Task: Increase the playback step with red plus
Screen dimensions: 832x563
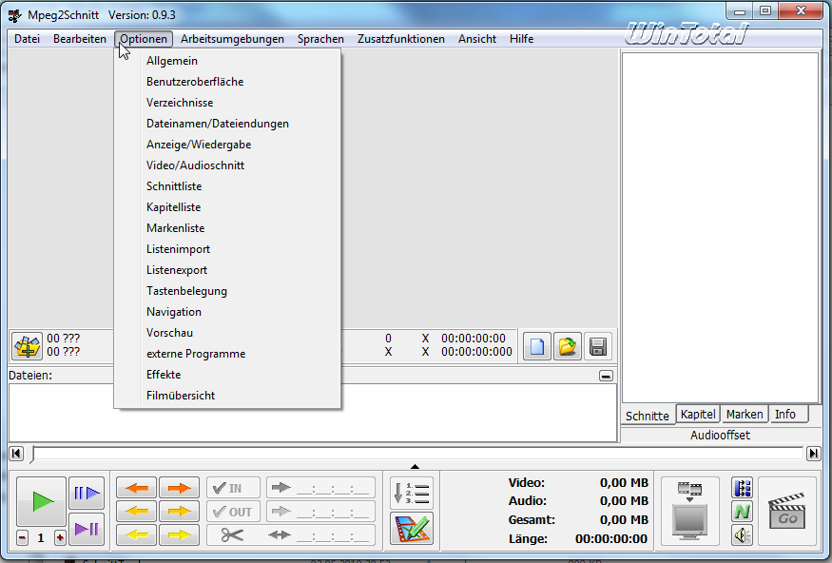Action: [x=60, y=538]
